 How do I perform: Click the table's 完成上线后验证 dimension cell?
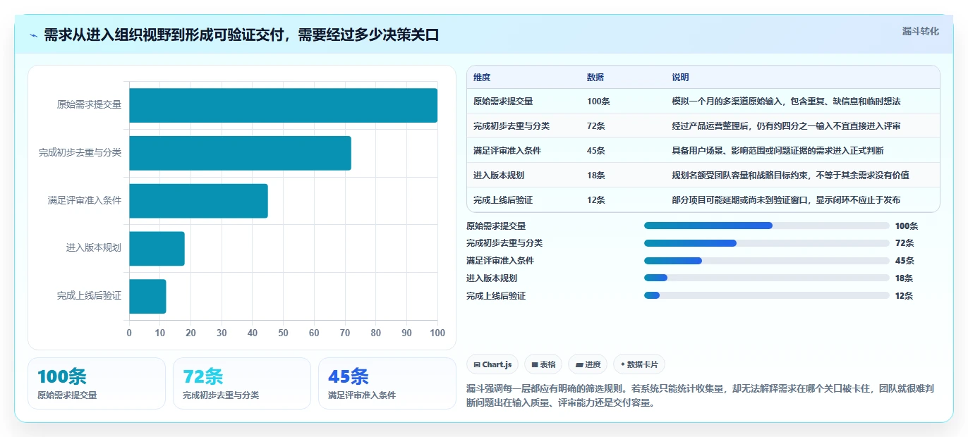click(503, 200)
